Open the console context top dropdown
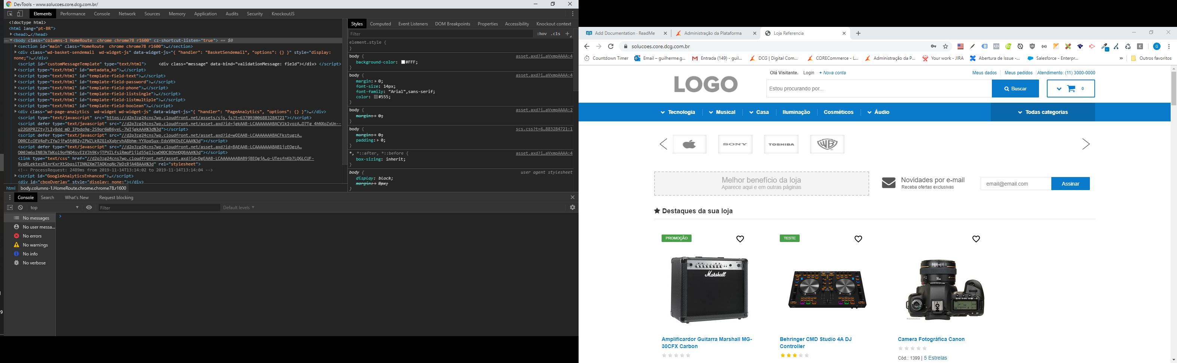The image size is (1177, 363). pos(55,208)
